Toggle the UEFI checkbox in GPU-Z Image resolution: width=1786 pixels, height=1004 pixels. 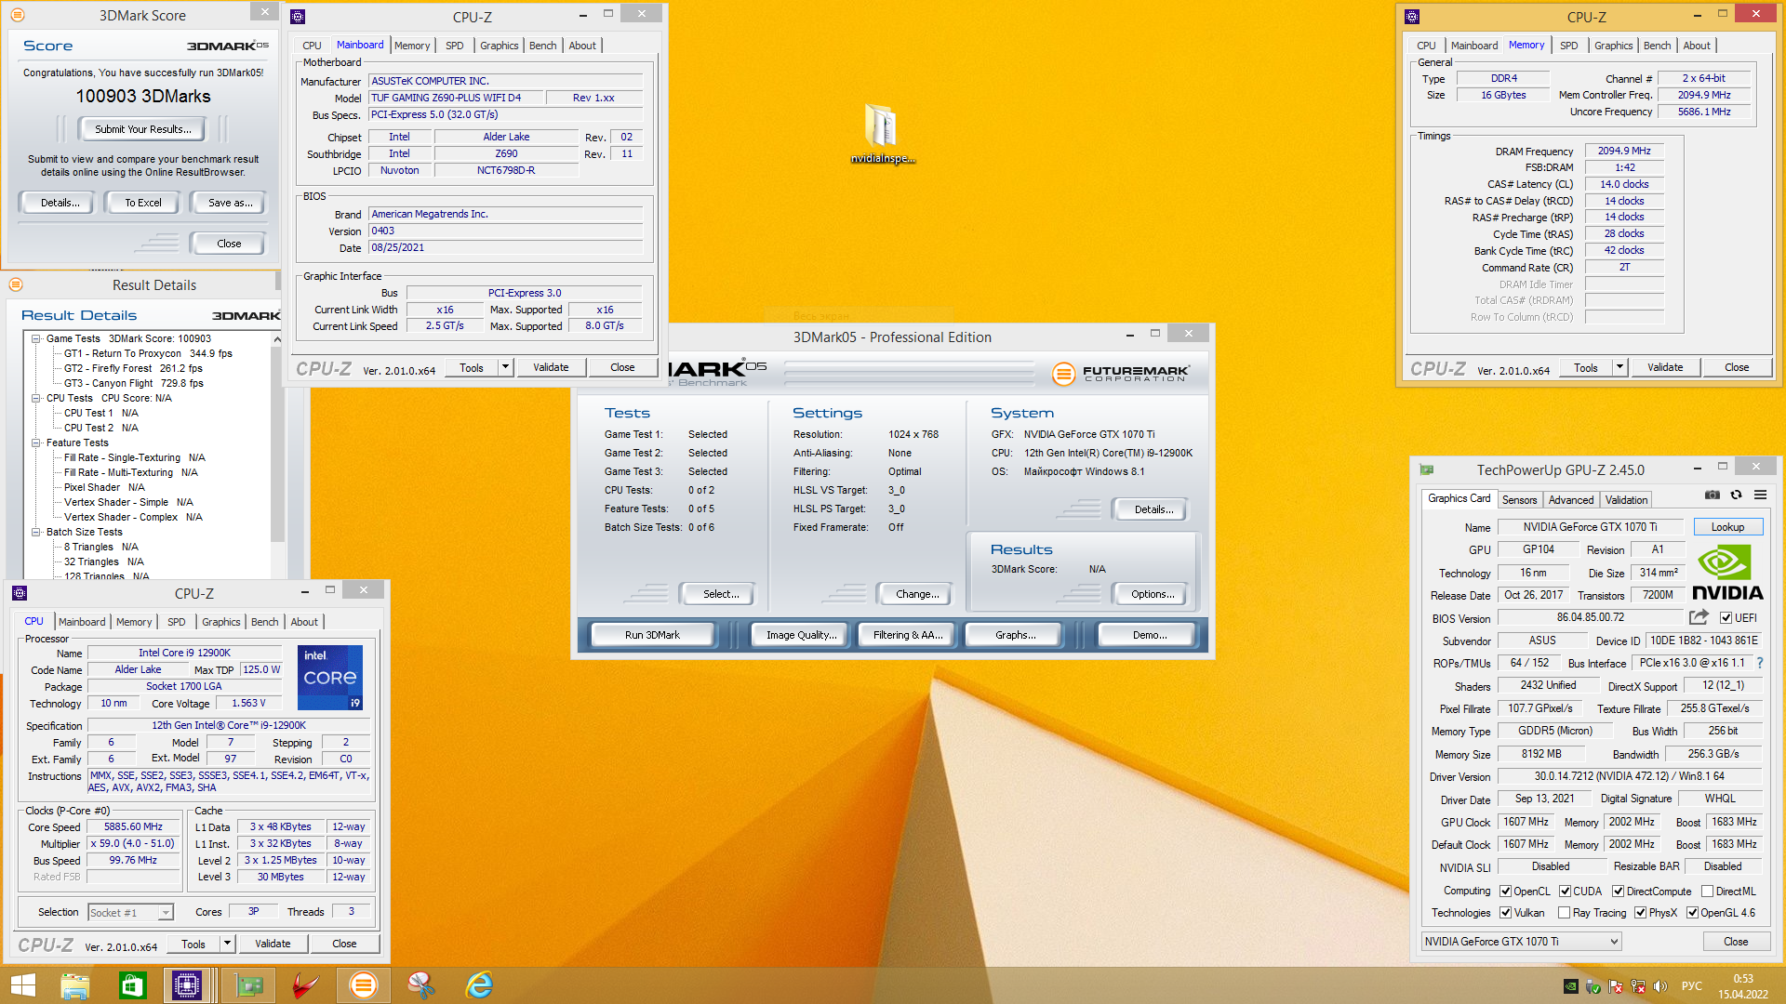(x=1726, y=618)
